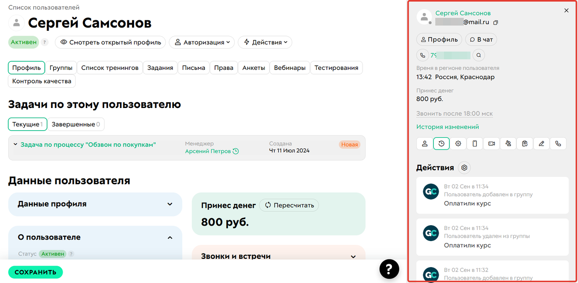Open the user settings gear icon in sidebar

[x=458, y=143]
